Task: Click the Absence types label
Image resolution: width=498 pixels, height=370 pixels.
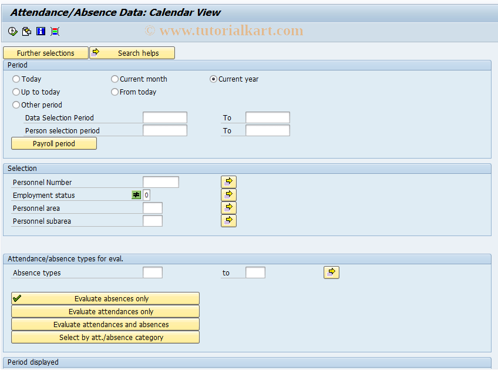Action: [x=37, y=273]
